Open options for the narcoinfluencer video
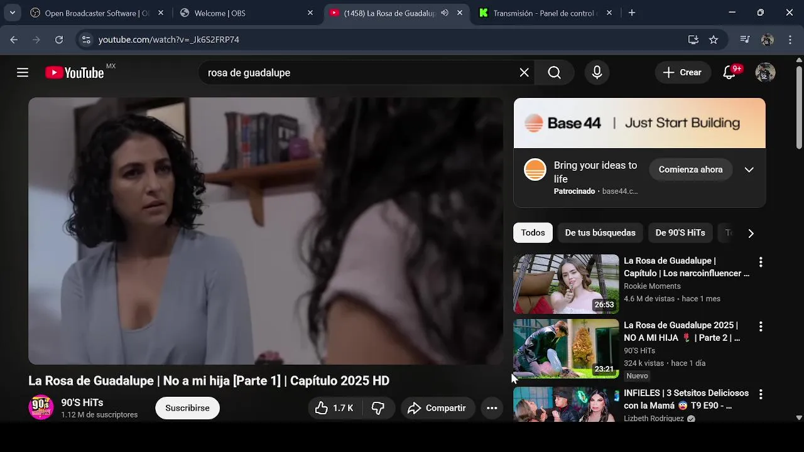804x452 pixels. coord(761,262)
